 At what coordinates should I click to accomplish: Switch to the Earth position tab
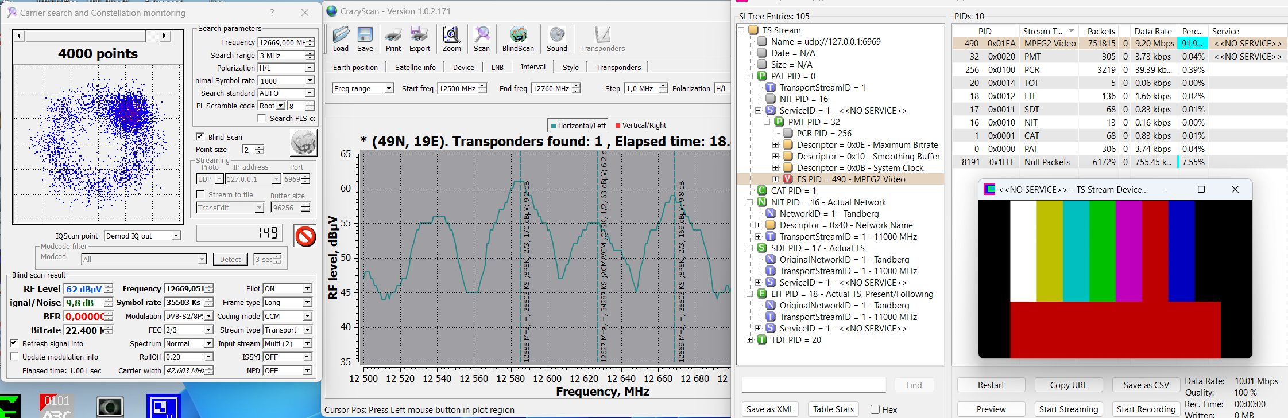[x=355, y=67]
